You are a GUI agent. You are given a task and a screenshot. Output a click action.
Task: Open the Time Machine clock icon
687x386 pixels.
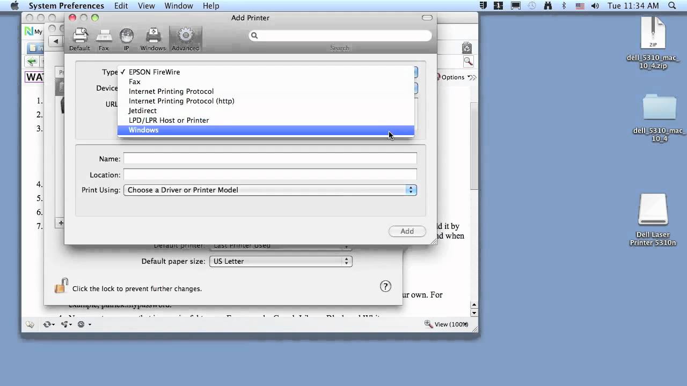[532, 6]
